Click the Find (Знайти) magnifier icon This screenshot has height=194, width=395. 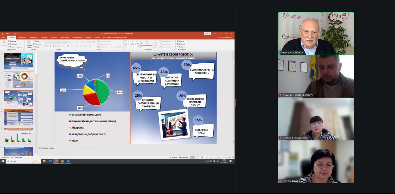click(x=178, y=41)
